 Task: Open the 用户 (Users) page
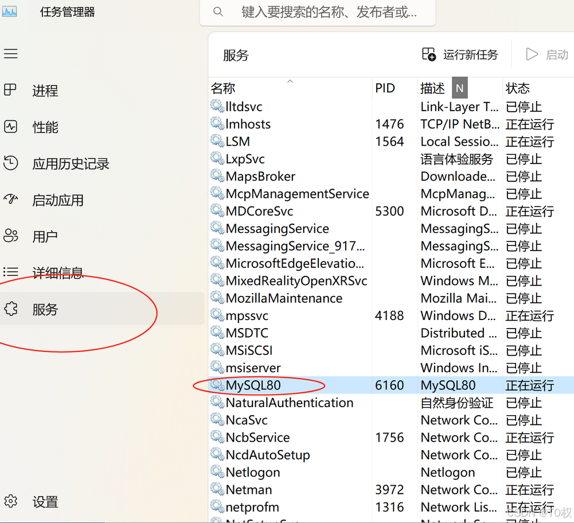point(46,236)
